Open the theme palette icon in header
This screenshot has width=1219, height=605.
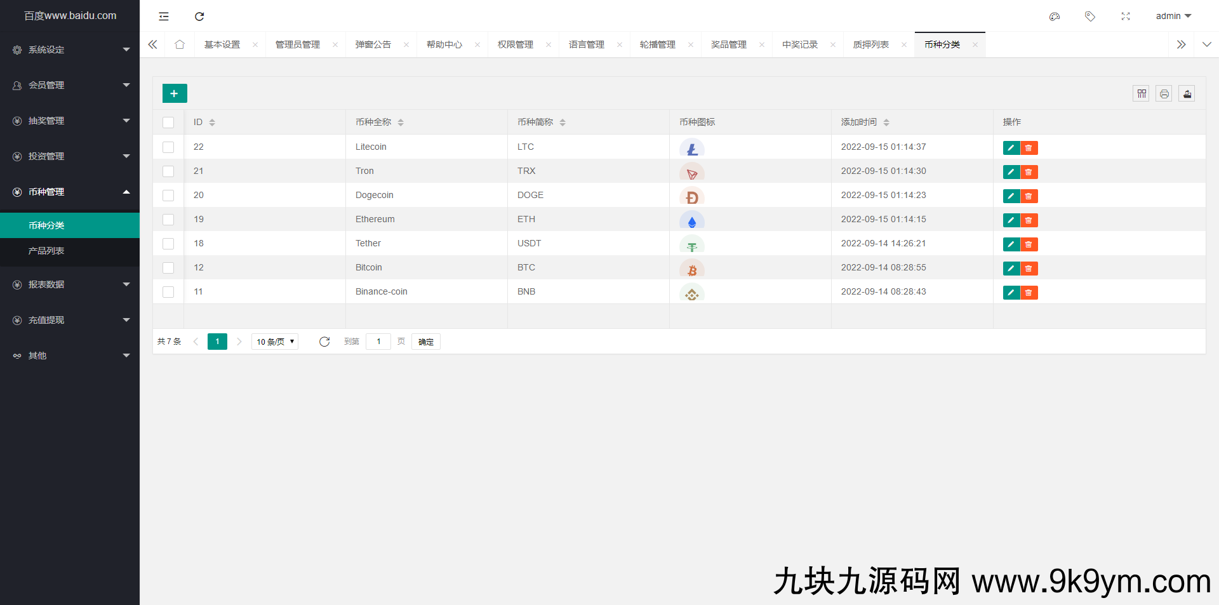pyautogui.click(x=1055, y=17)
